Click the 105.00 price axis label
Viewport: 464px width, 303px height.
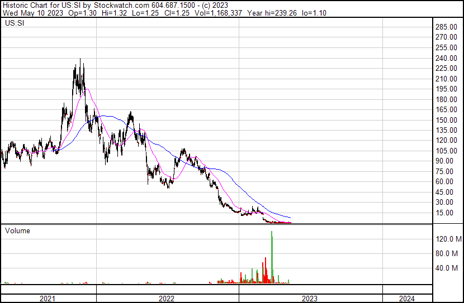[447, 151]
